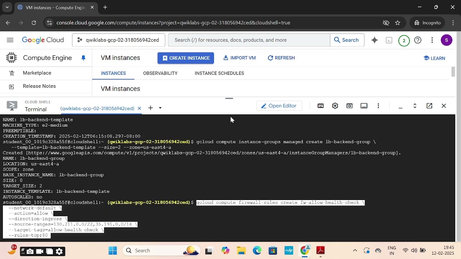Click third-party cookies blocked eye icon

point(386,23)
